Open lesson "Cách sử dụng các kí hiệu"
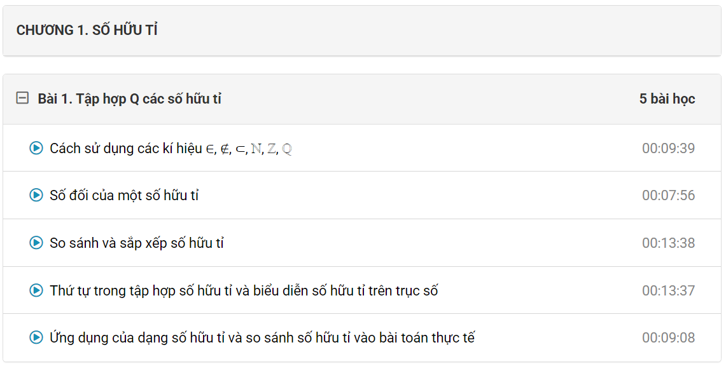This screenshot has width=726, height=366. click(x=126, y=148)
